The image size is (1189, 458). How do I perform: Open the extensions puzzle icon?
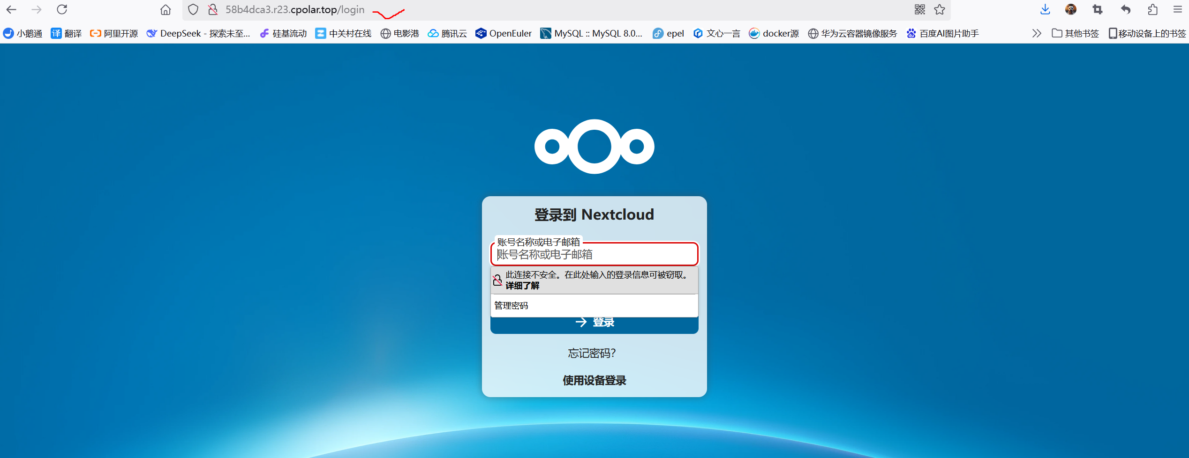pos(1153,9)
